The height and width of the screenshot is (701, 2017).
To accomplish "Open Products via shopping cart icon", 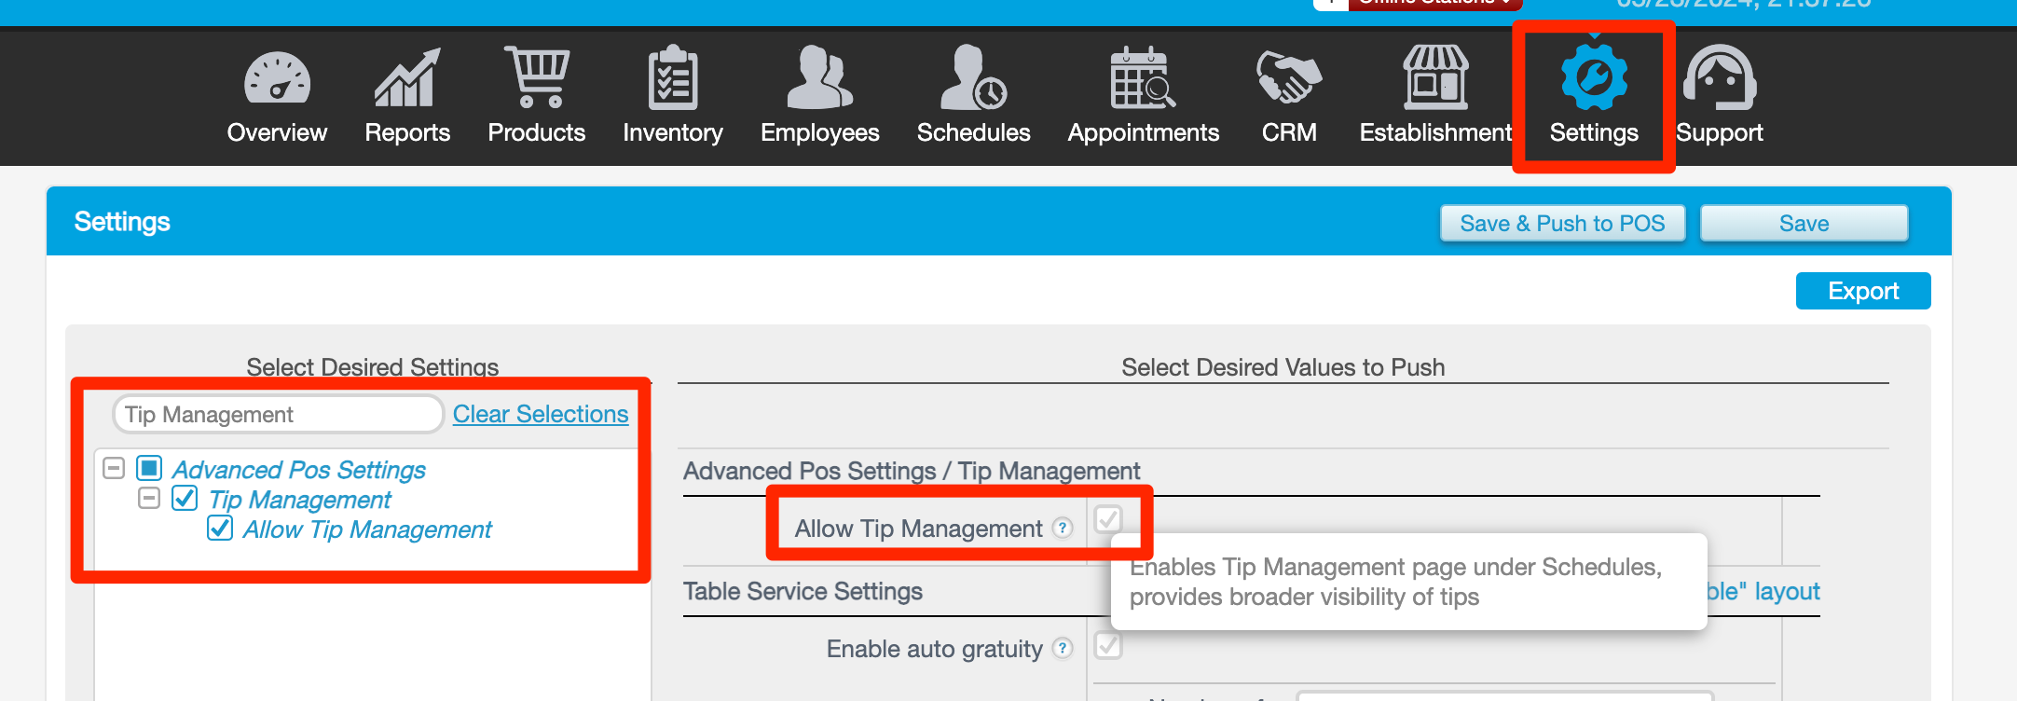I will point(536,78).
